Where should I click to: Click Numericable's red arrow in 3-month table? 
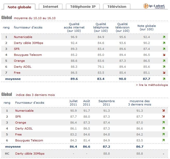point(164,111)
